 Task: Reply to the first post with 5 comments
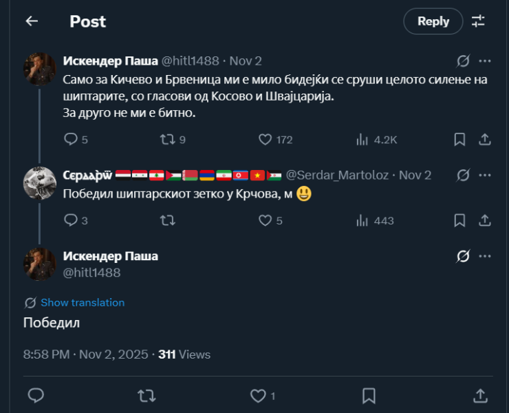coord(71,139)
